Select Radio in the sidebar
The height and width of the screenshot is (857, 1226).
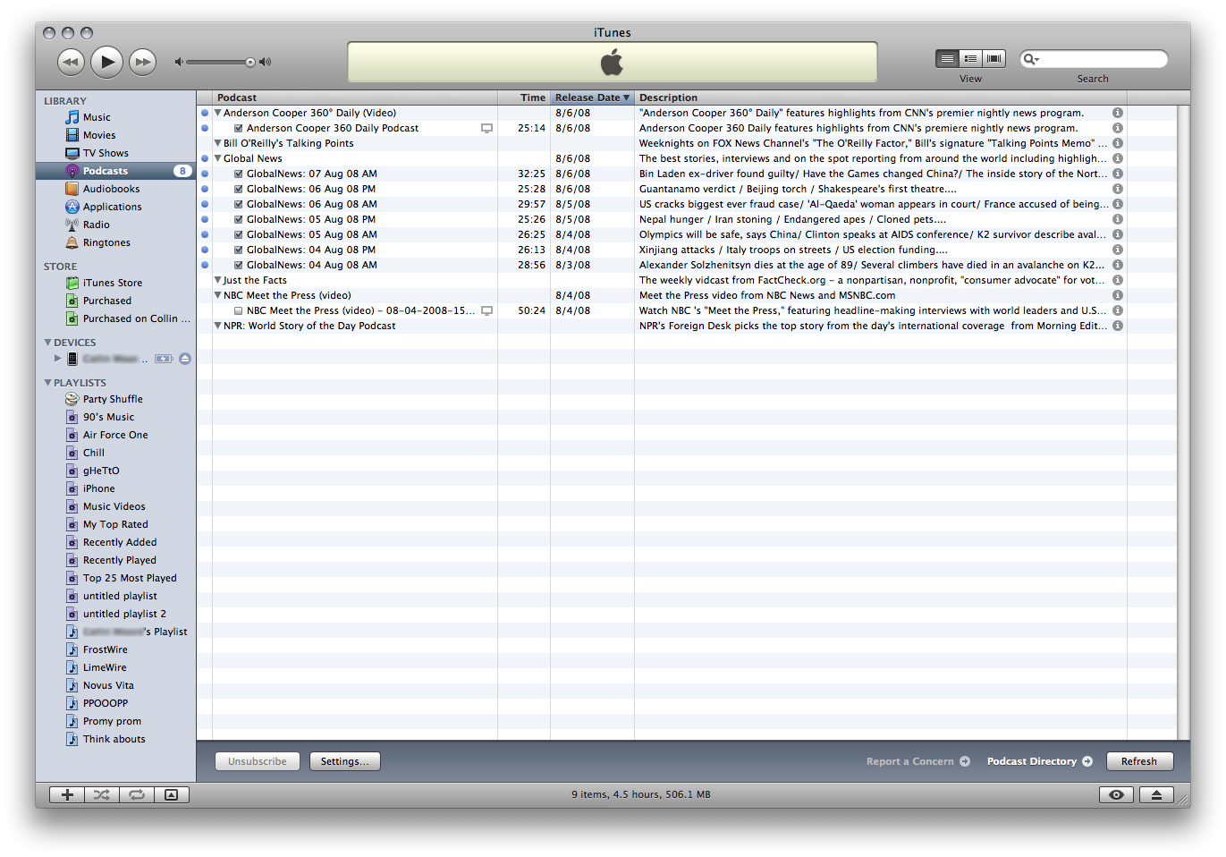click(x=96, y=225)
